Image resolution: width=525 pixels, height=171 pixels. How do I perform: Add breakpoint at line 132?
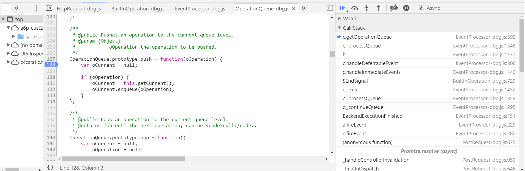51,89
